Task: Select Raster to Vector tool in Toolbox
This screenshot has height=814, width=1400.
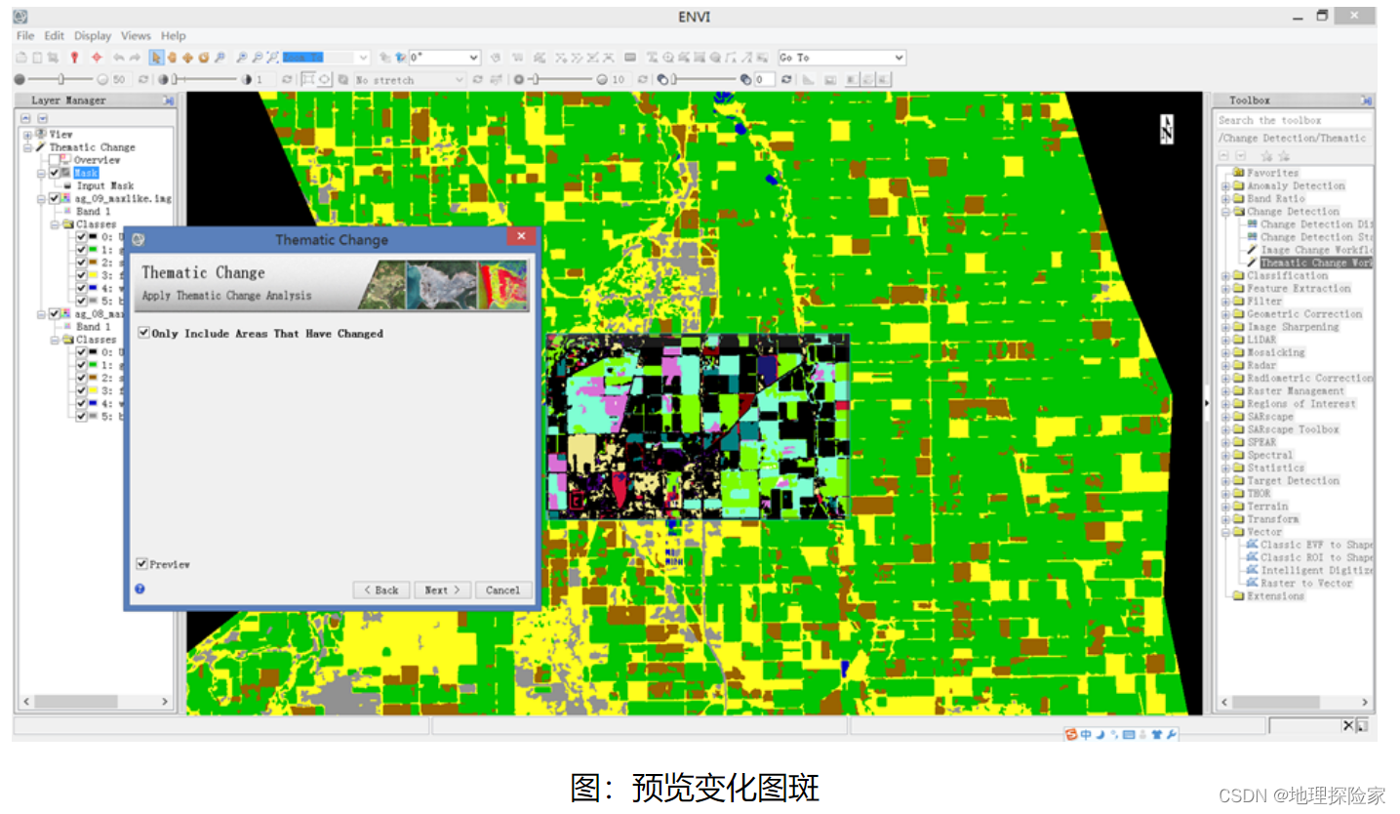Action: [1306, 583]
